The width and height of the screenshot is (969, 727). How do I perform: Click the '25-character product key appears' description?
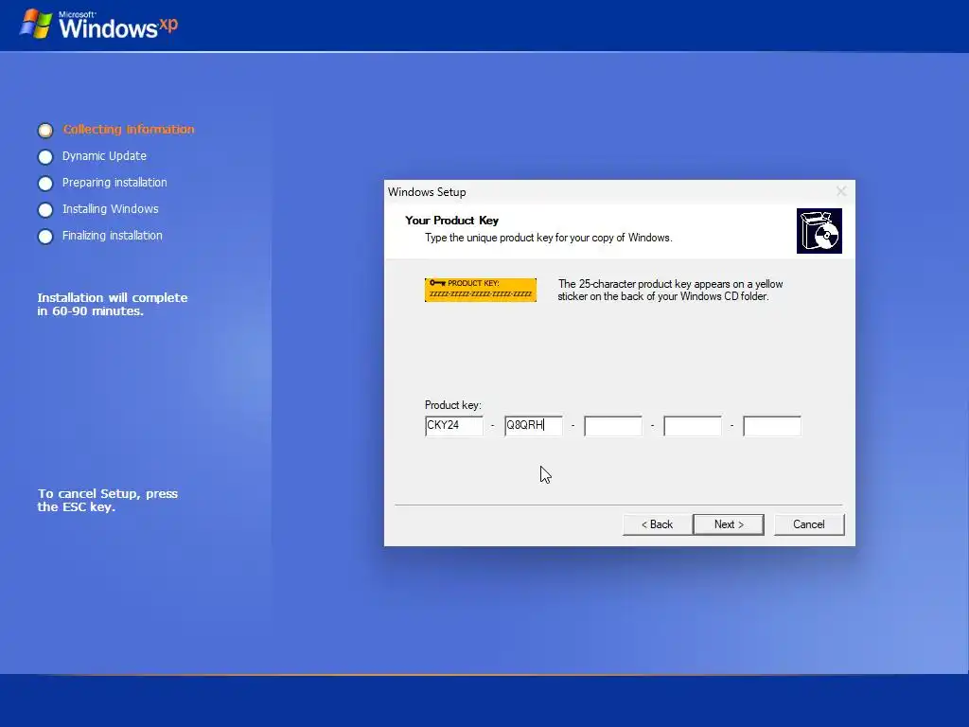tap(670, 290)
